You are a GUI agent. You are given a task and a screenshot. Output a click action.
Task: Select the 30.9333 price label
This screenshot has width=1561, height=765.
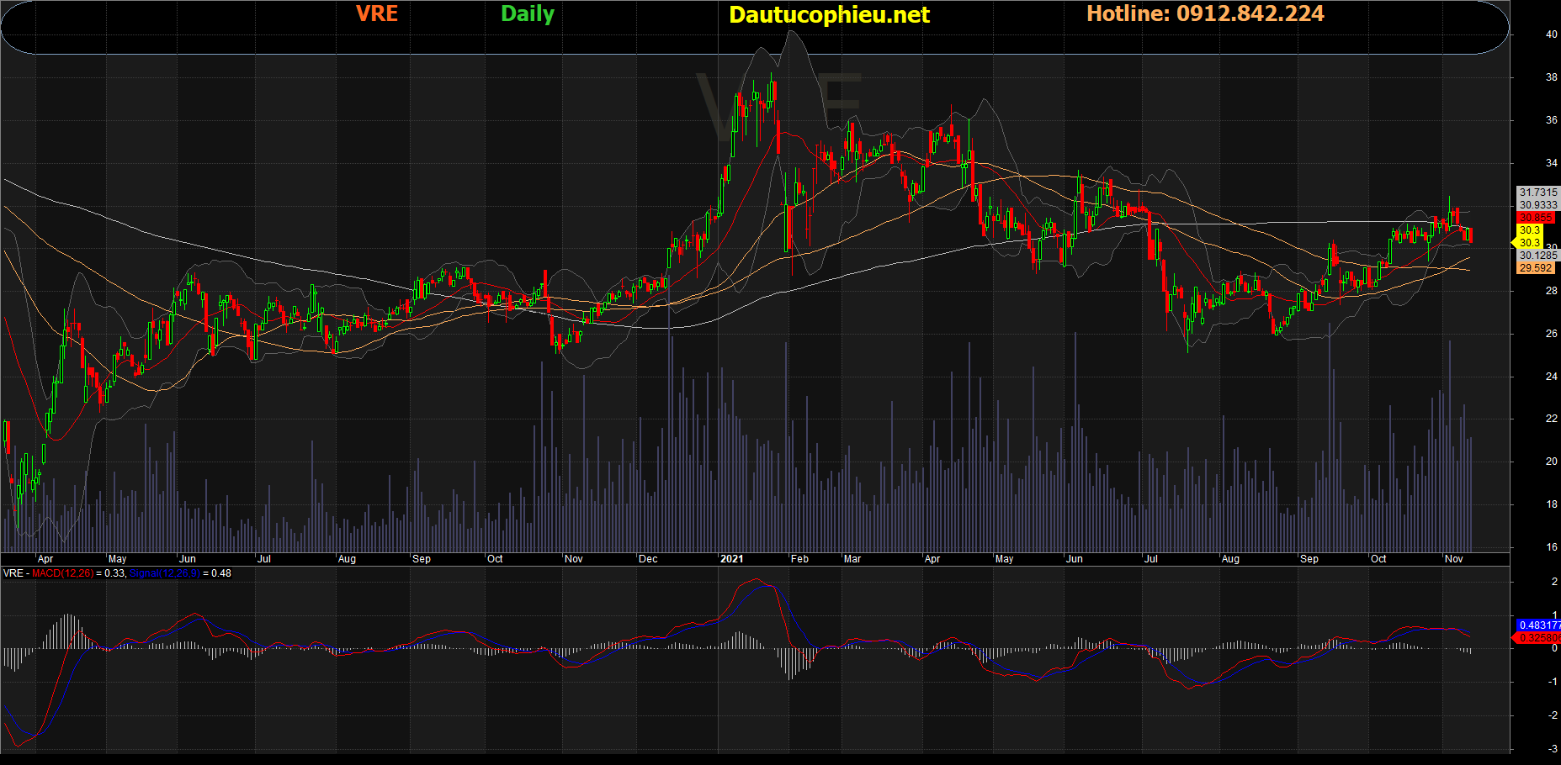(x=1537, y=205)
